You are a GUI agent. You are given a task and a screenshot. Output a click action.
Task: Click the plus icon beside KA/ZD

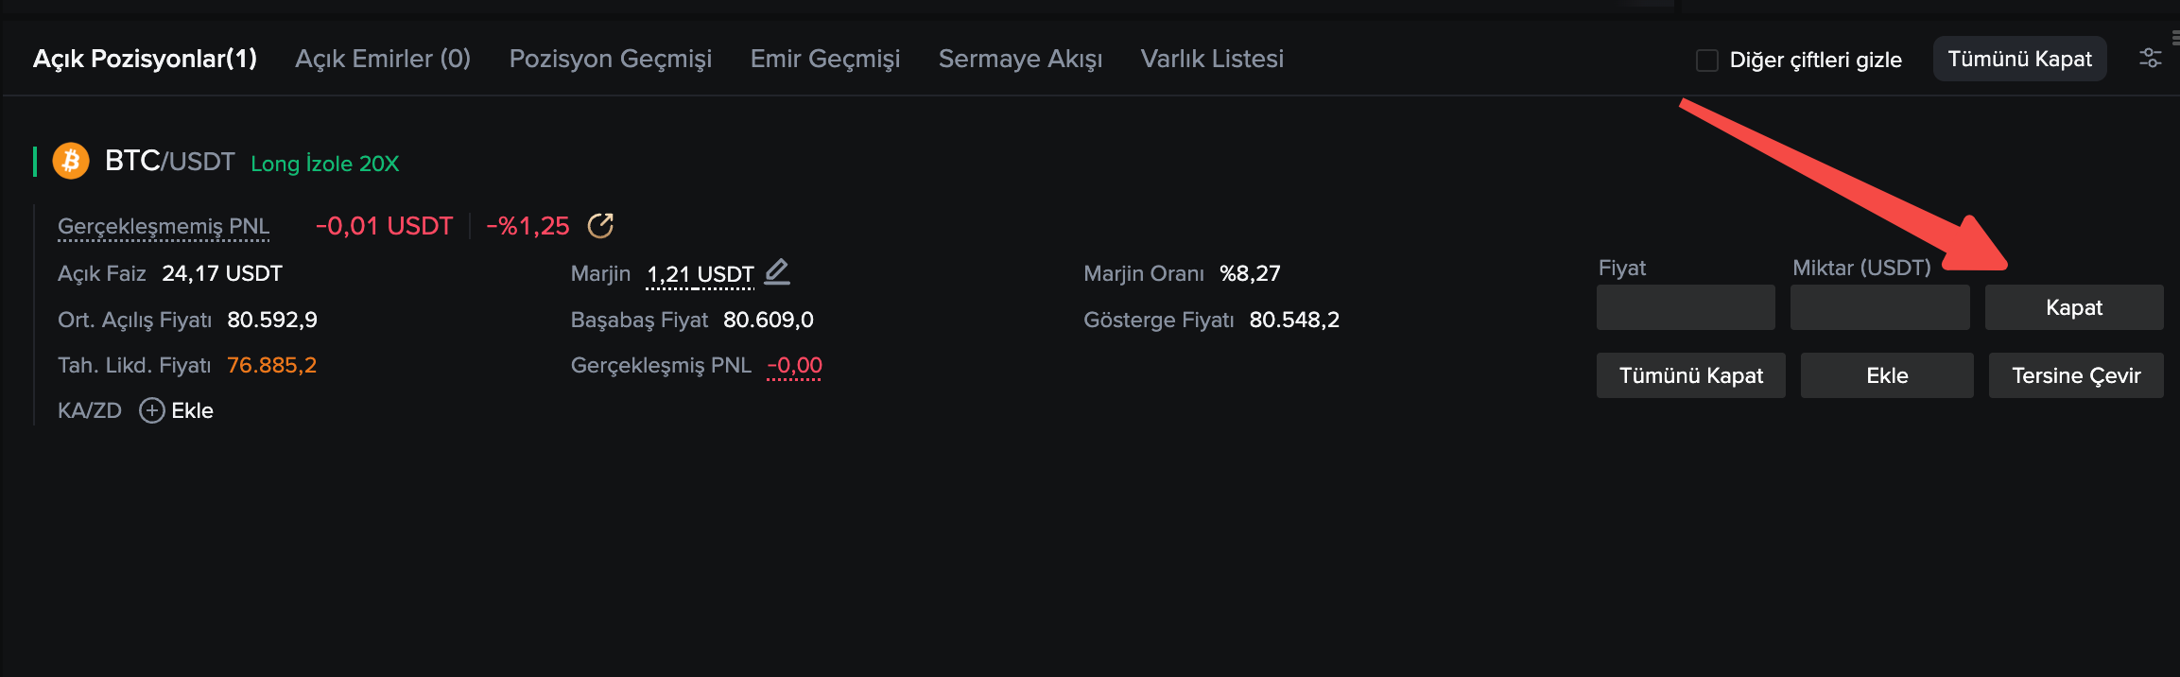[151, 410]
